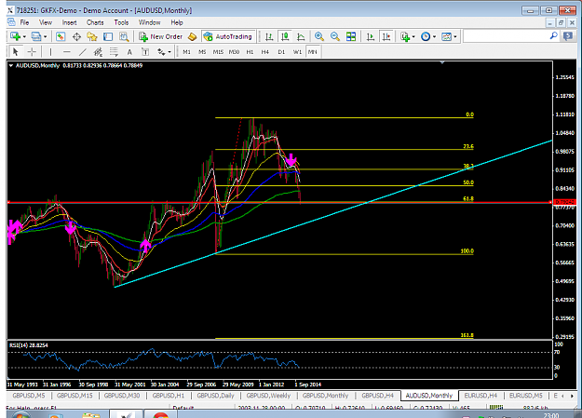Expand Profiles dropdown arrow
The height and width of the screenshot is (418, 582).
point(45,36)
